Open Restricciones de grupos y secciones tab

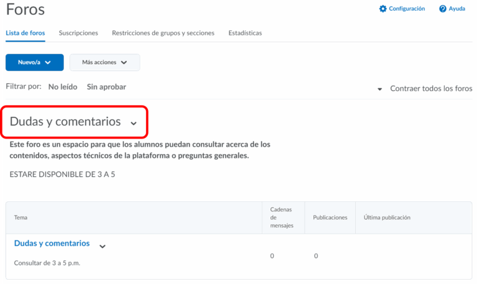[163, 33]
